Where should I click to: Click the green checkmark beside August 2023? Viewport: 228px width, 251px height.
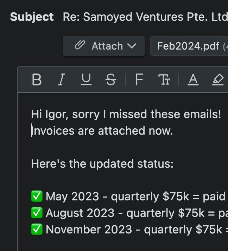pyautogui.click(x=37, y=213)
